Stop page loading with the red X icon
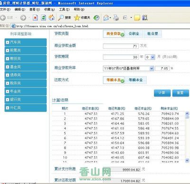The width and height of the screenshot is (190, 184). pos(35,18)
